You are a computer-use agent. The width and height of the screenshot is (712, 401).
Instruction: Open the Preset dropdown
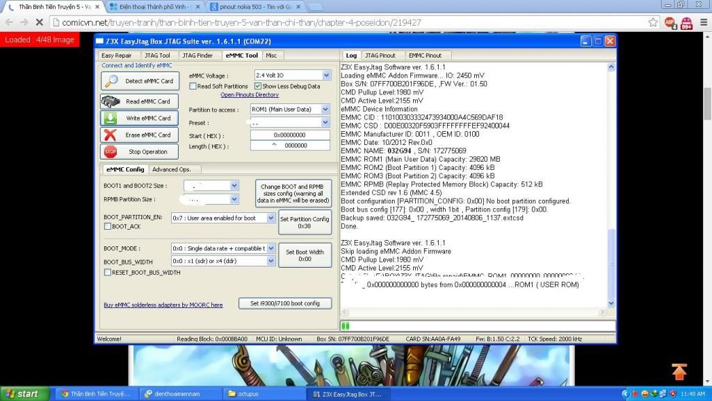[325, 122]
